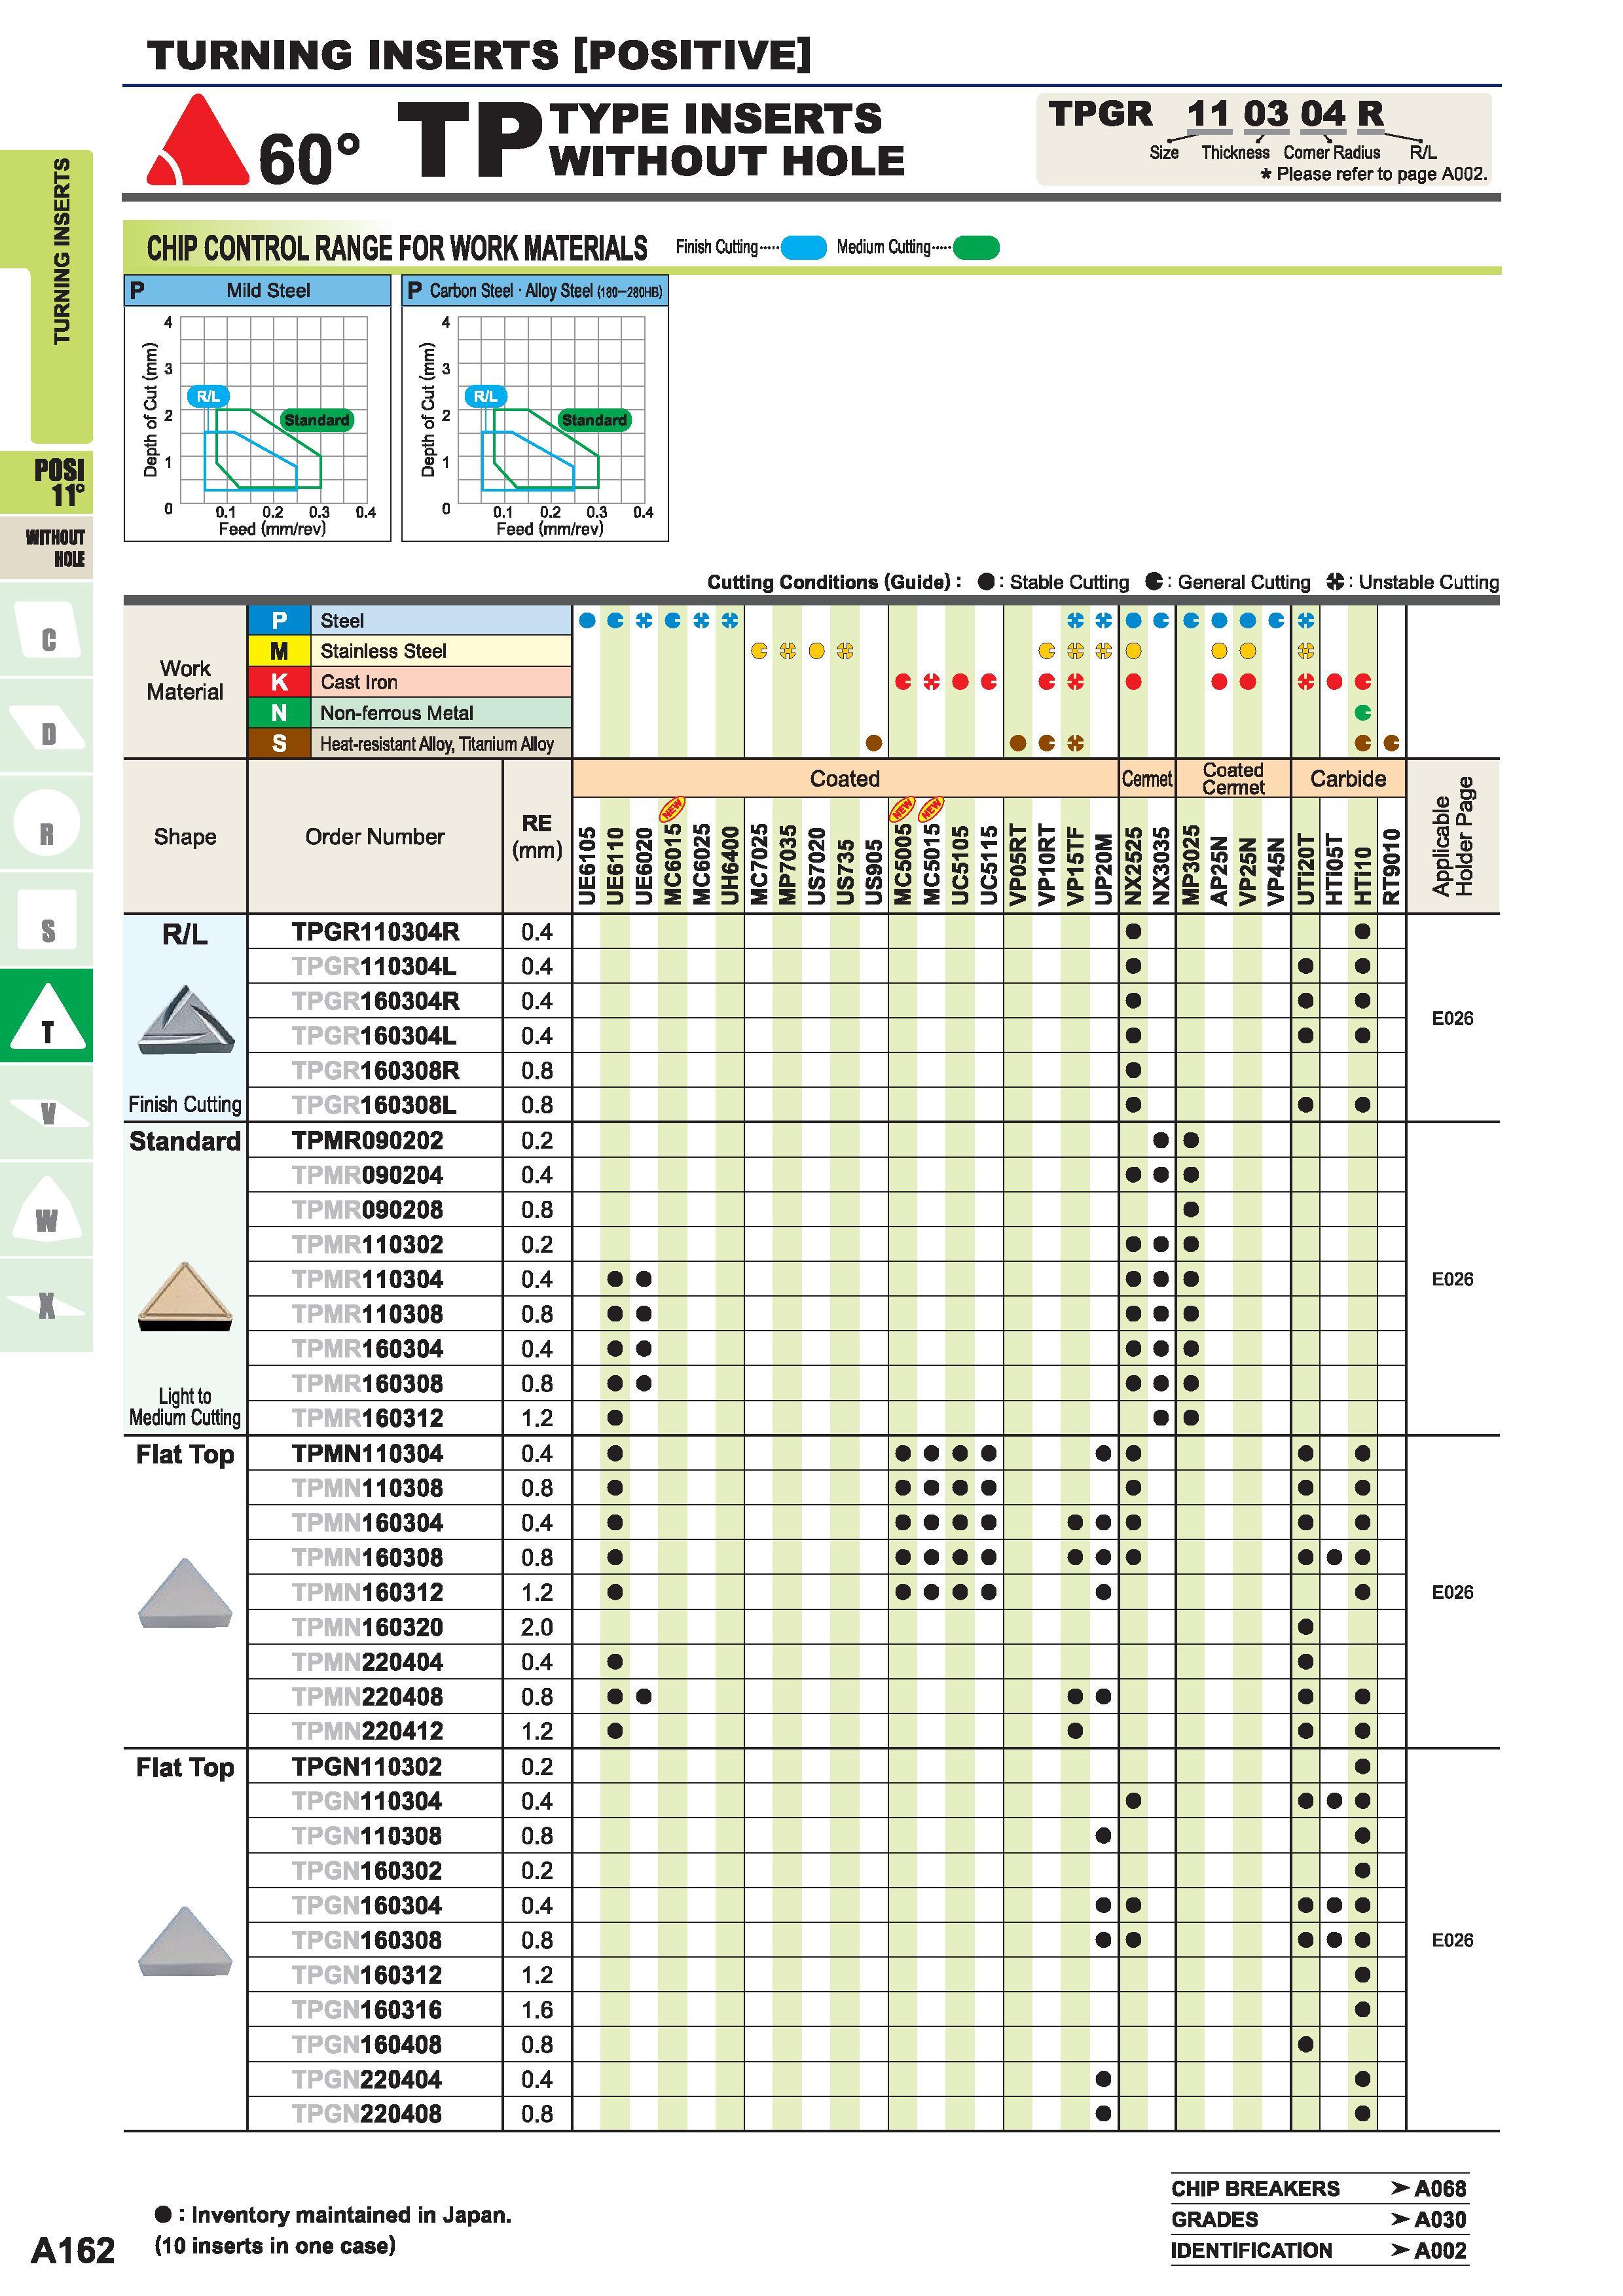
Task: Click the red 60° triangle insert logo
Action: (x=197, y=141)
